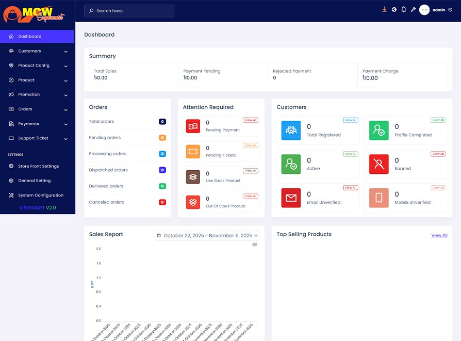Click the wrench icon in header
This screenshot has height=341, width=461.
(413, 10)
